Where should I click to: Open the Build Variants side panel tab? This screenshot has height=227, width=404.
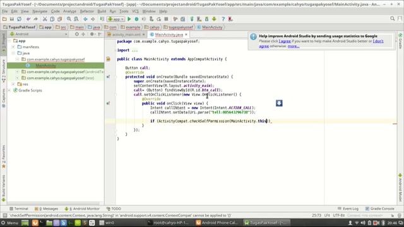4,188
